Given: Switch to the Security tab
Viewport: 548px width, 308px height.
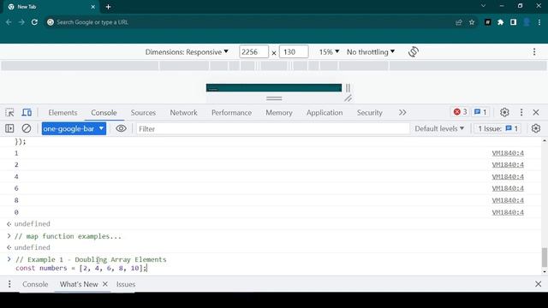Looking at the screenshot, I should pos(369,113).
